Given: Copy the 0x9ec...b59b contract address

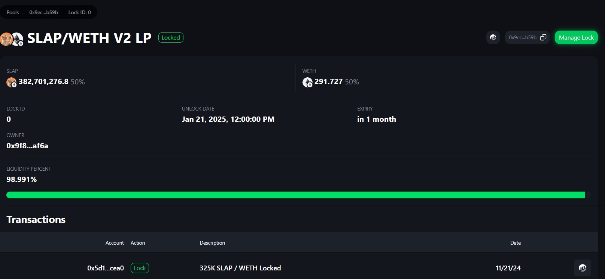Looking at the screenshot, I should (x=543, y=37).
